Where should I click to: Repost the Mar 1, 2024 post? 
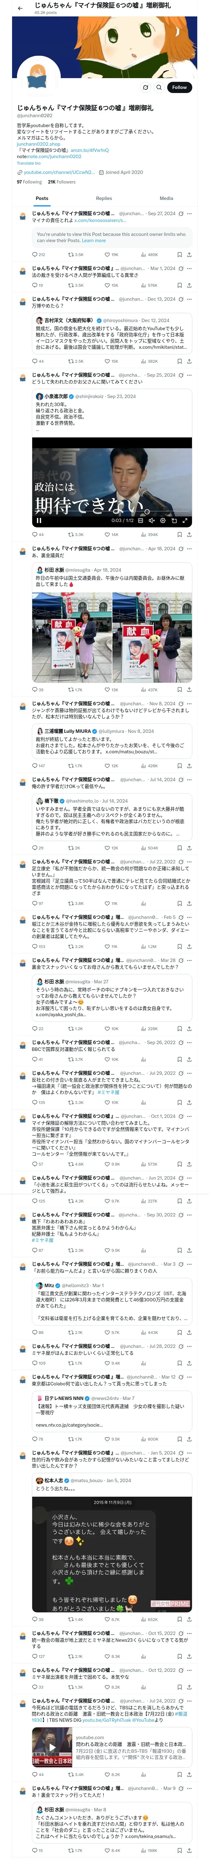76,285
